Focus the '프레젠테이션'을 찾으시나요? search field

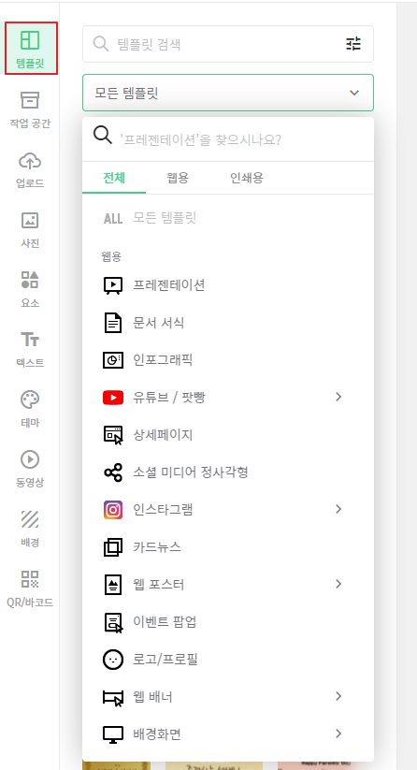click(228, 139)
